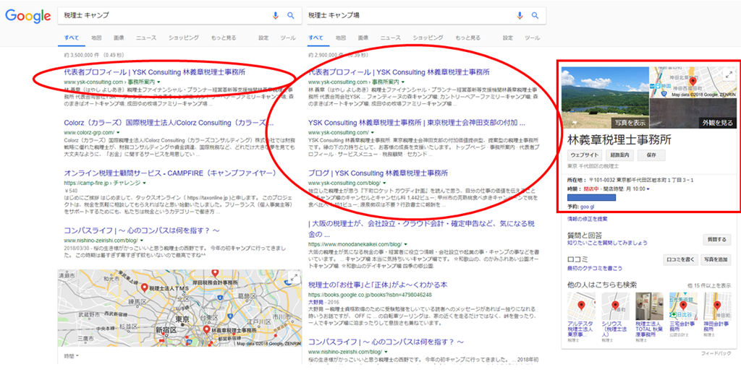Click the 林義章税理士事務所 pin on Tokyo map

tap(206, 330)
